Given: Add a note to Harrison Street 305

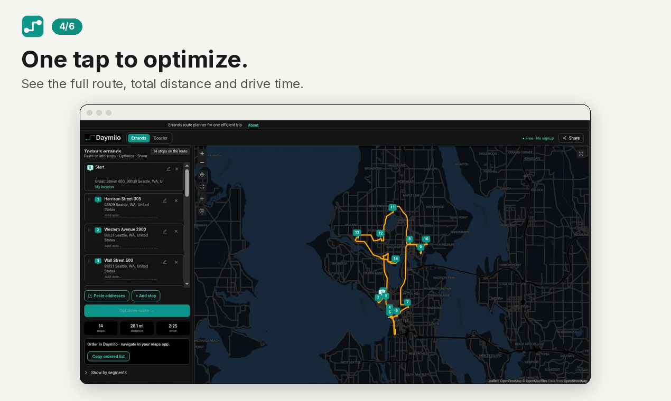Looking at the screenshot, I should tap(131, 215).
